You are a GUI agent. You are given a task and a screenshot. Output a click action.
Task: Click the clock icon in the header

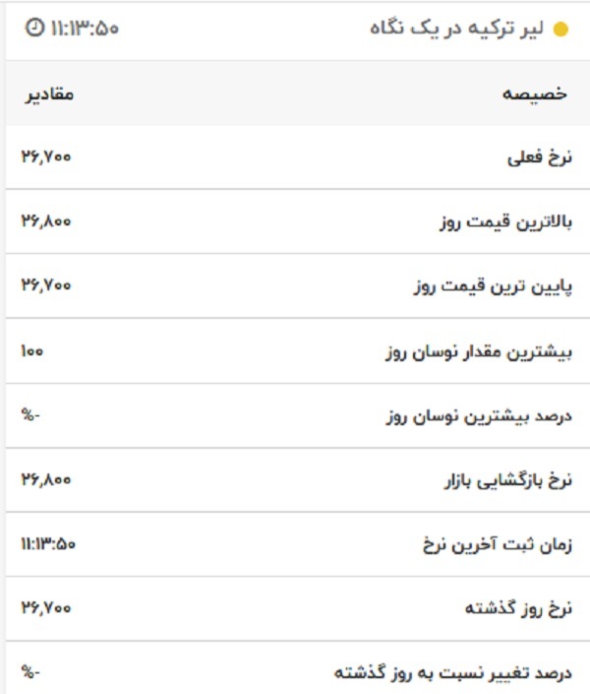33,29
